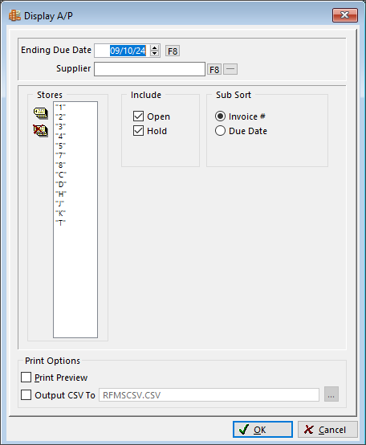Click the RFMSCSV.CSV output path field
Viewport: 366px width, 445px height.
(x=209, y=395)
